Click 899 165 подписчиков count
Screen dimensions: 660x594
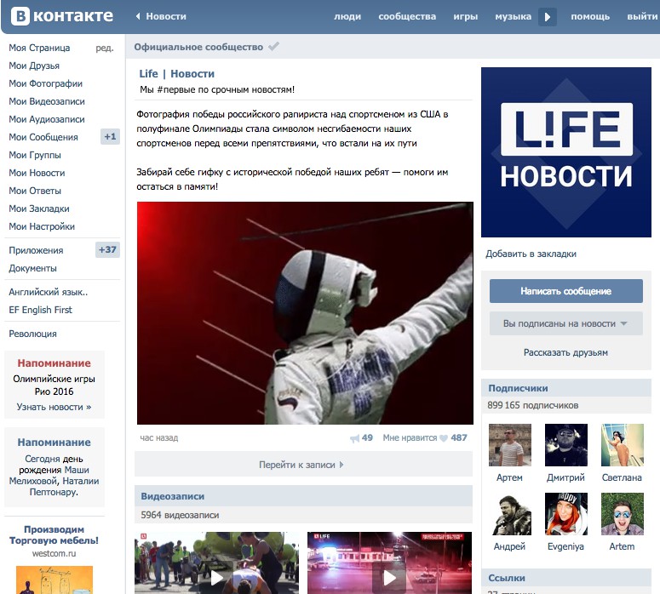533,406
